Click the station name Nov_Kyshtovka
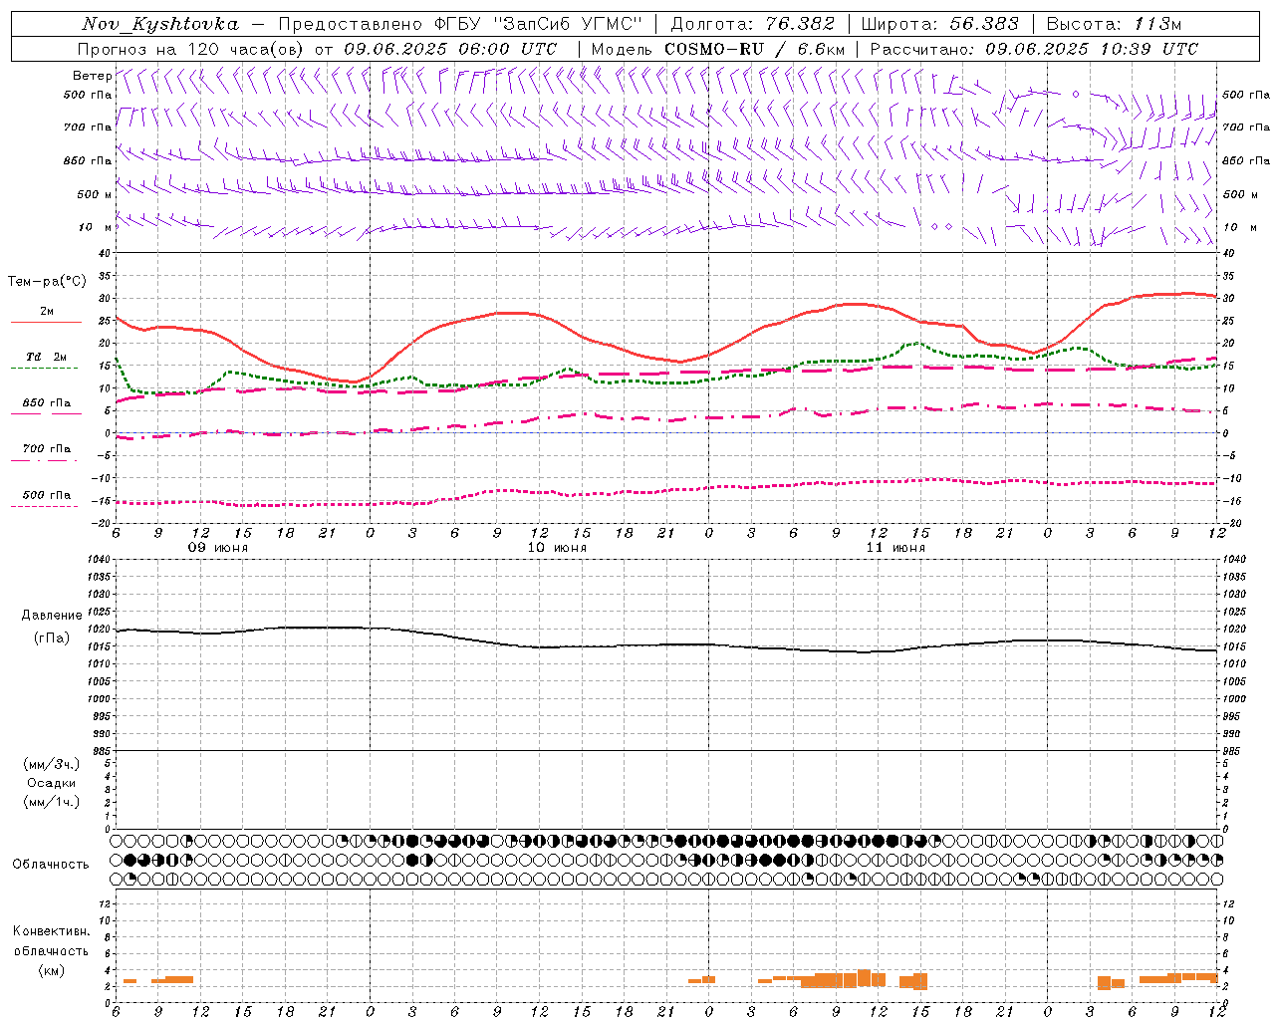This screenshot has height=1020, width=1275. point(160,24)
